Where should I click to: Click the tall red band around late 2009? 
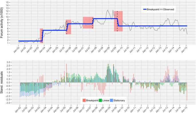[118, 21]
